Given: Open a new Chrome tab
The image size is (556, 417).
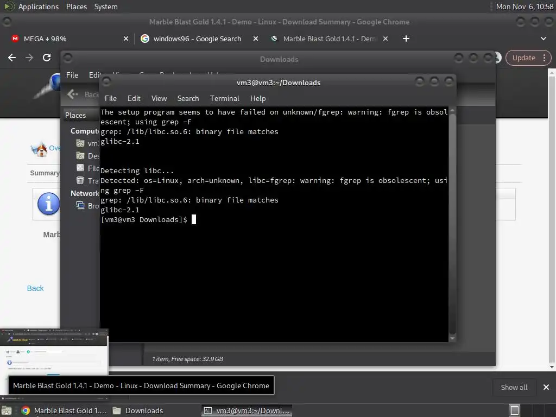Looking at the screenshot, I should click(x=406, y=39).
